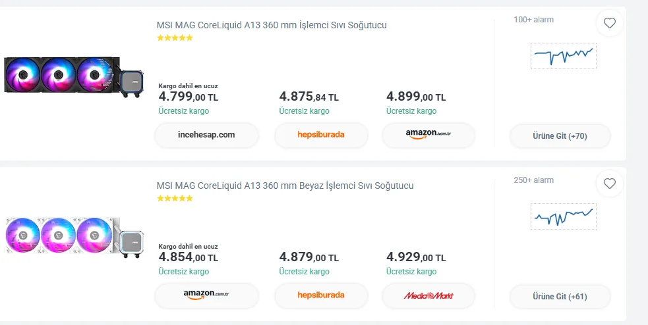648x325 pixels.
Task: Click "Ürüne Git (+70)" button
Action: [x=560, y=136]
